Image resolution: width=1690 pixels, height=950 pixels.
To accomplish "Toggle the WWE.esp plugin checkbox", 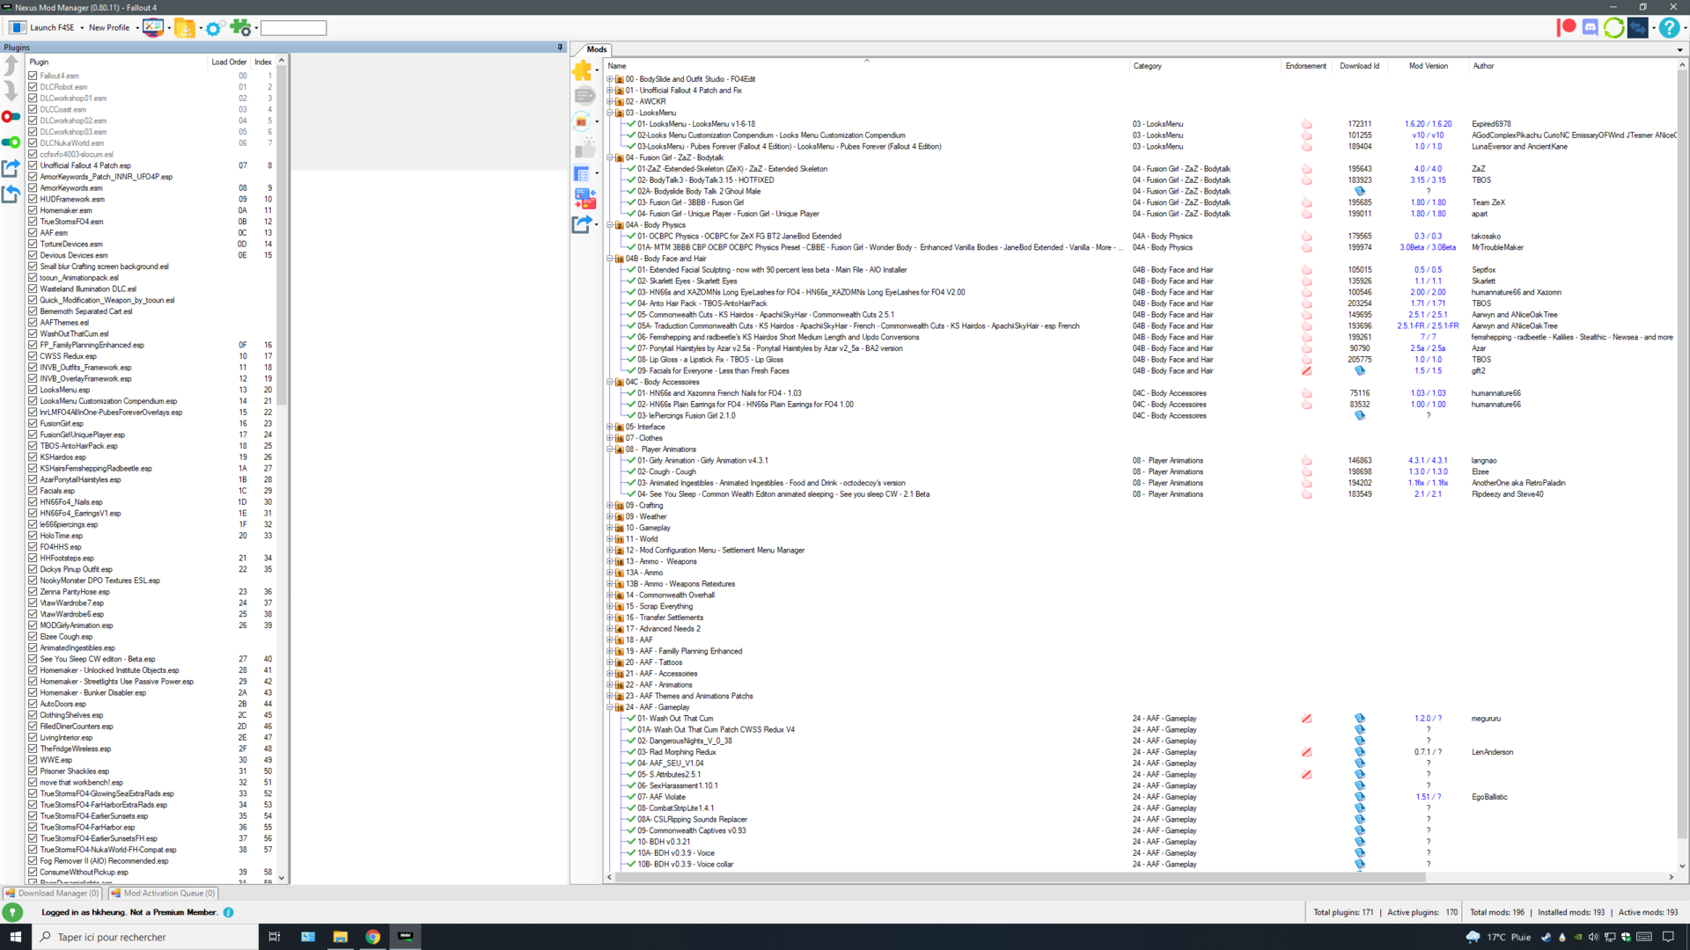I will (33, 760).
